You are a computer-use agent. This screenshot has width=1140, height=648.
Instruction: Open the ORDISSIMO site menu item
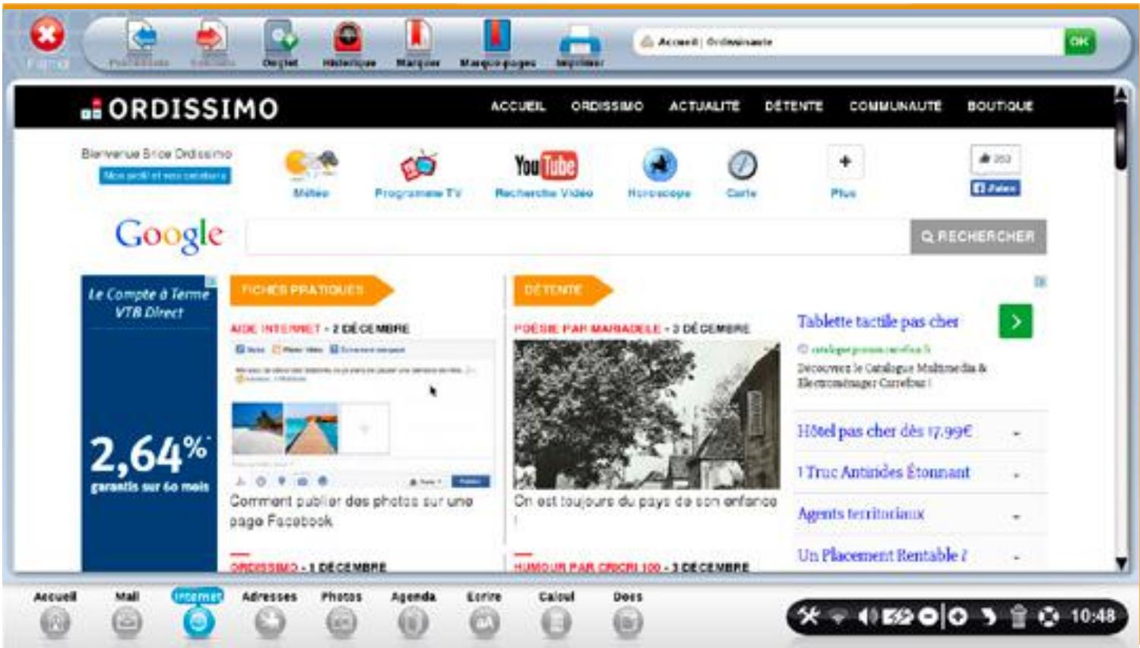tap(607, 106)
